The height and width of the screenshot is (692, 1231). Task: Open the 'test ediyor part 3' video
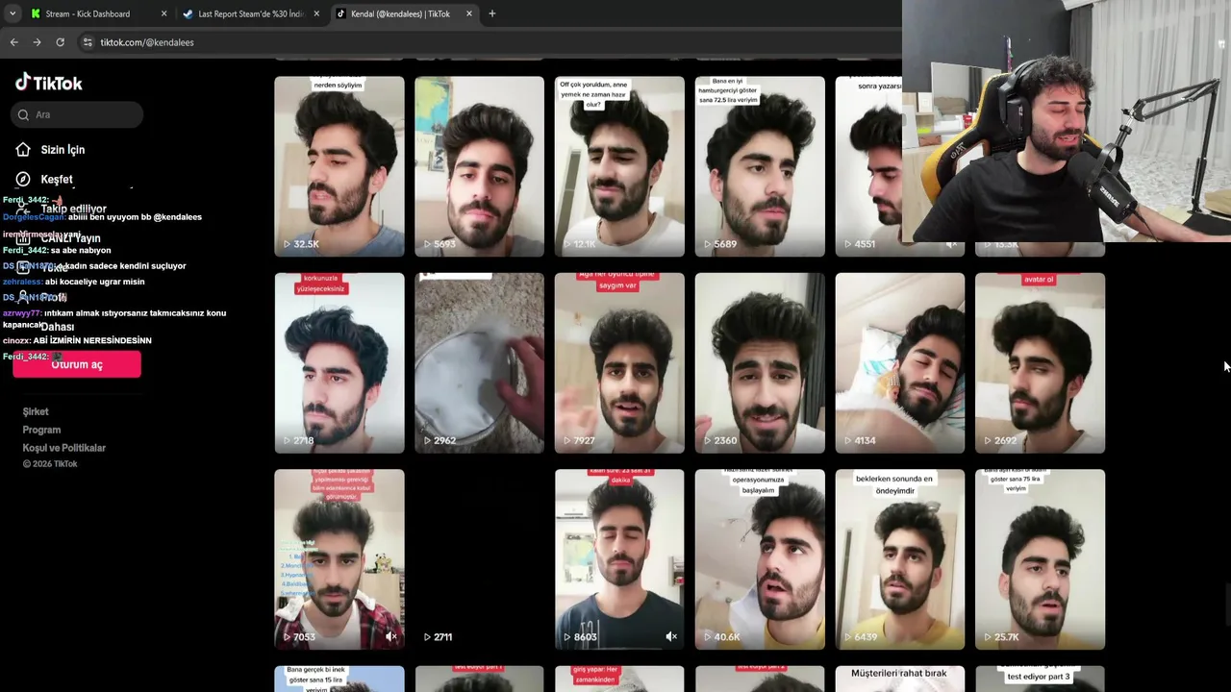pos(1041,679)
